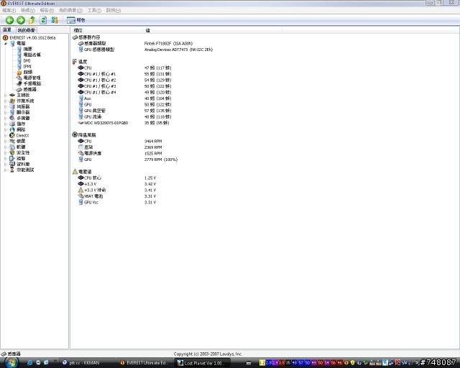Switch to Lost Planet Ver 1.00 taskbar button
The height and width of the screenshot is (368, 460).
(201, 363)
